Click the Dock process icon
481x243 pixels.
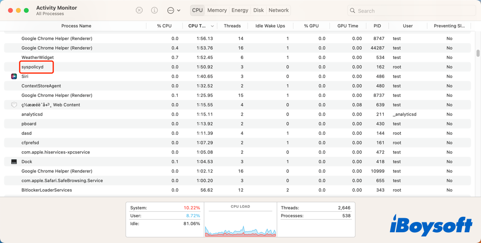[x=14, y=162]
